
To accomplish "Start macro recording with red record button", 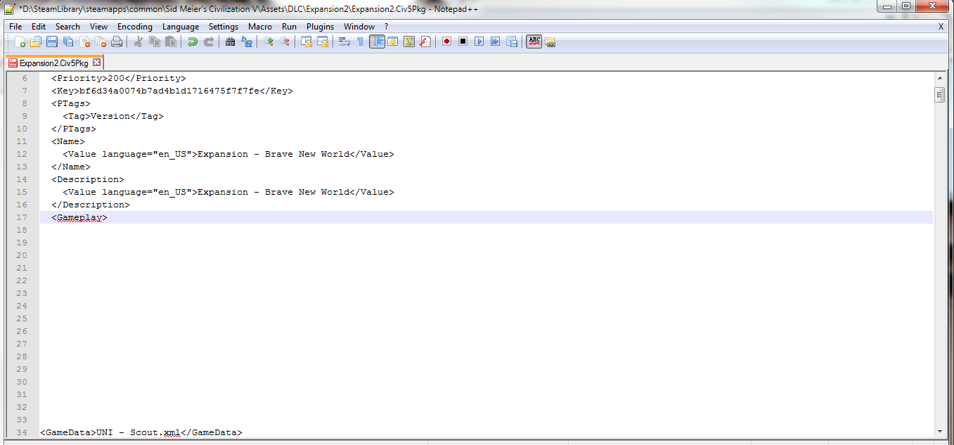I will (x=446, y=42).
